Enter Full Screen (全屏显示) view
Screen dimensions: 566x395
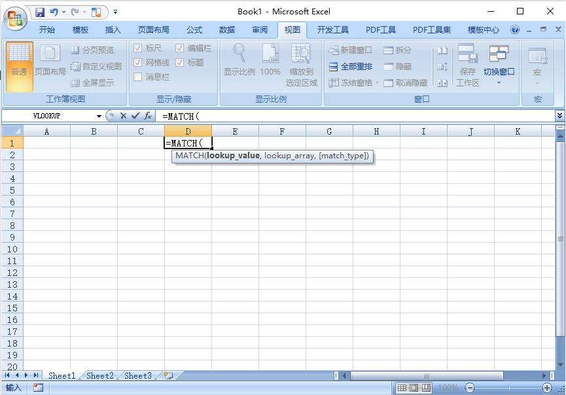click(92, 83)
